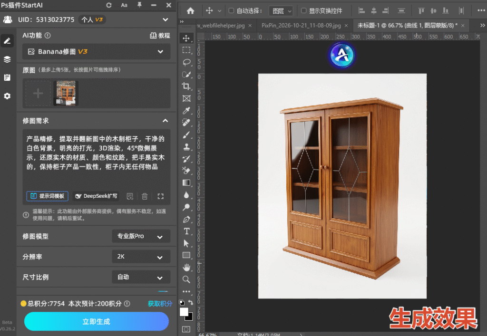The height and width of the screenshot is (336, 487).
Task: Select the History Brush tool
Action: (186, 159)
